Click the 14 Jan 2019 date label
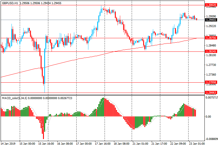This screenshot has width=218, height=147. [8, 144]
